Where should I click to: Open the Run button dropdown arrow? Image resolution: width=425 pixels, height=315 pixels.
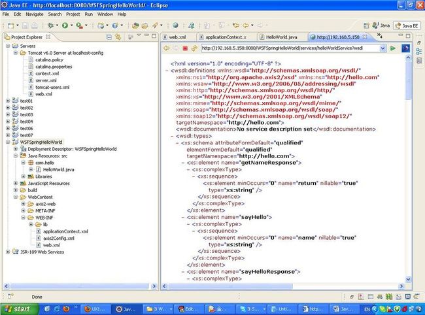71,25
